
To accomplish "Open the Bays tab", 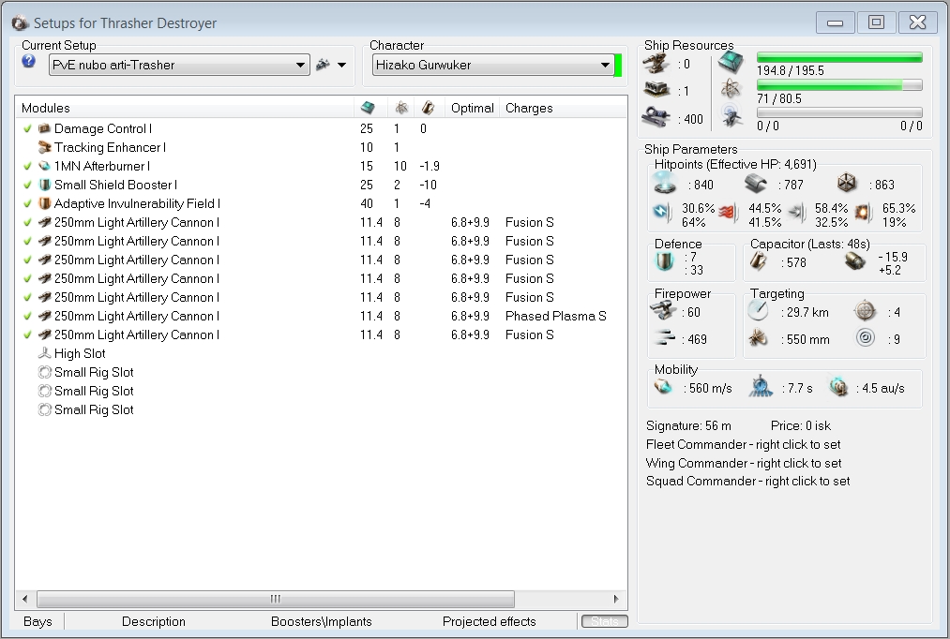I will click(38, 621).
